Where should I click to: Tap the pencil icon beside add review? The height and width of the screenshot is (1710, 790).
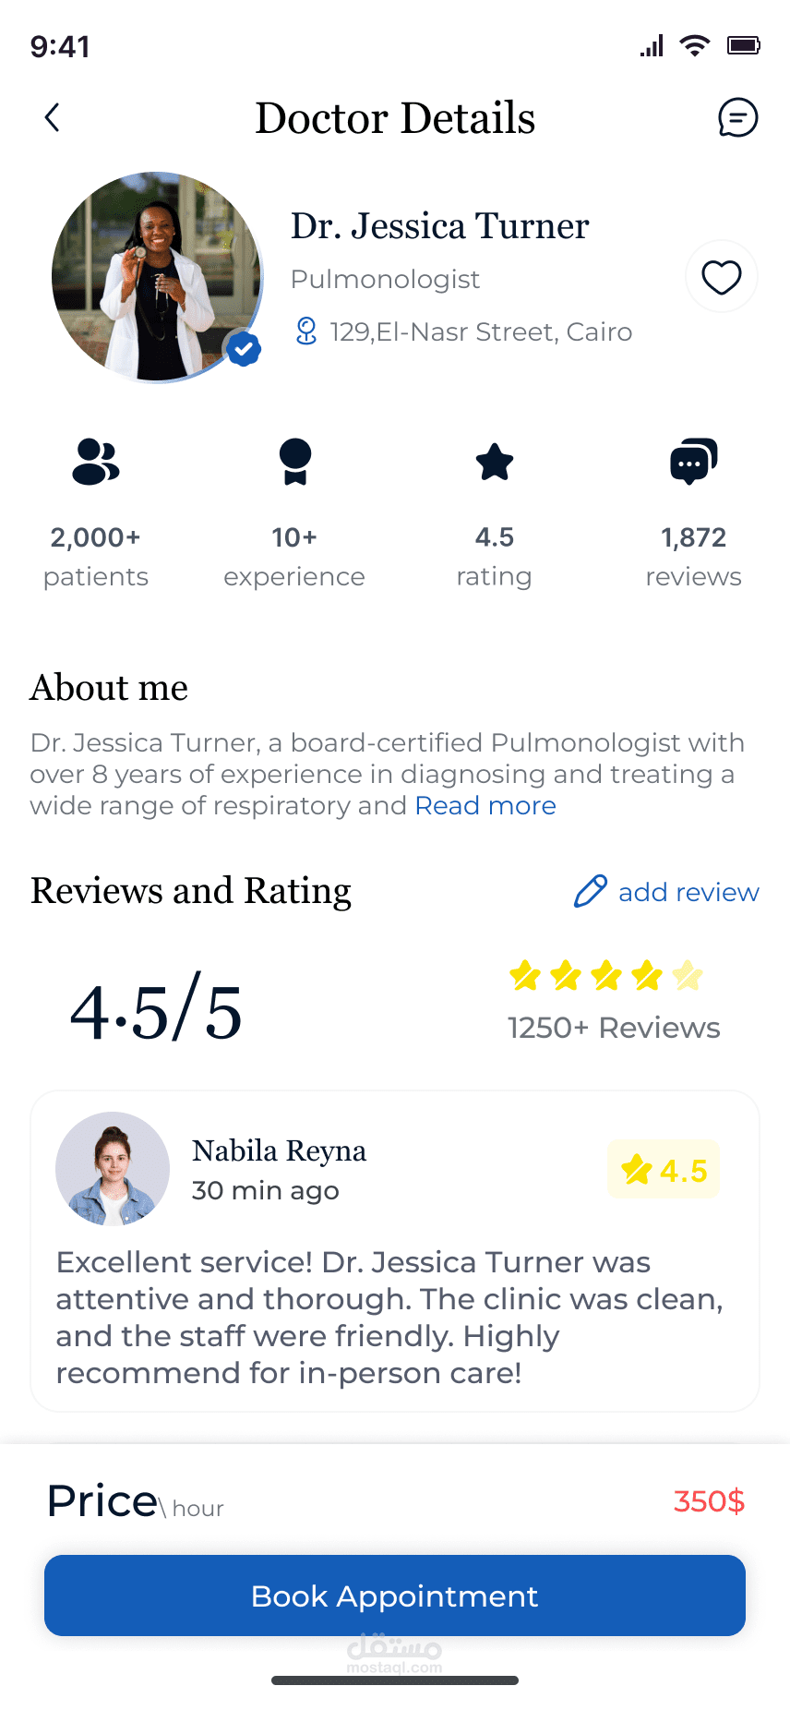point(591,891)
